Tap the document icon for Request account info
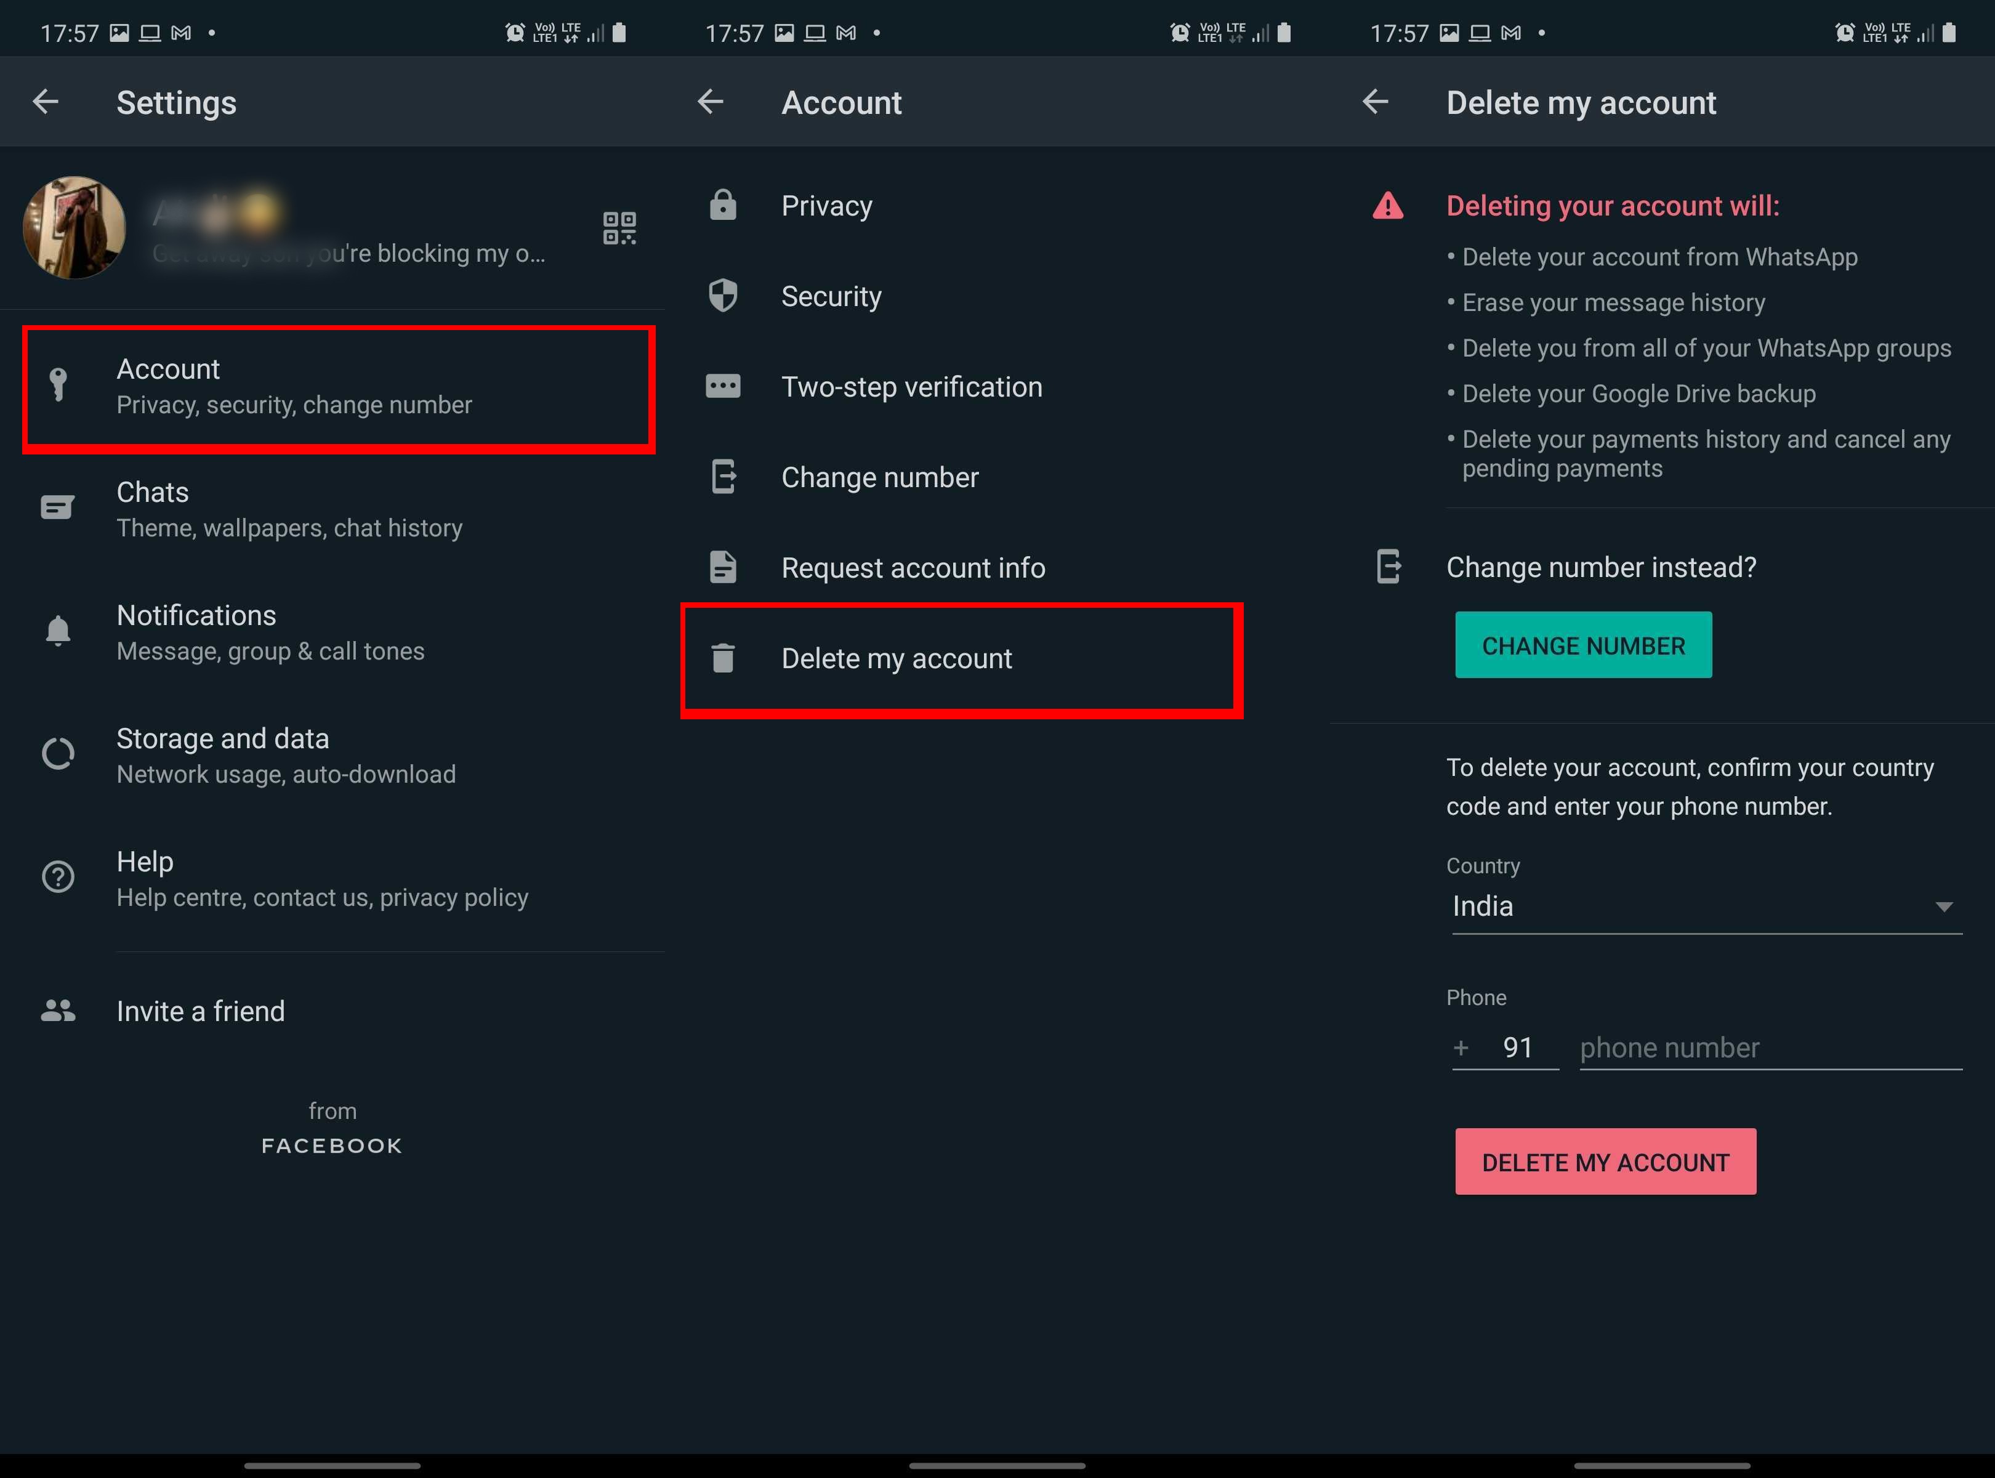The height and width of the screenshot is (1478, 1995). point(723,567)
